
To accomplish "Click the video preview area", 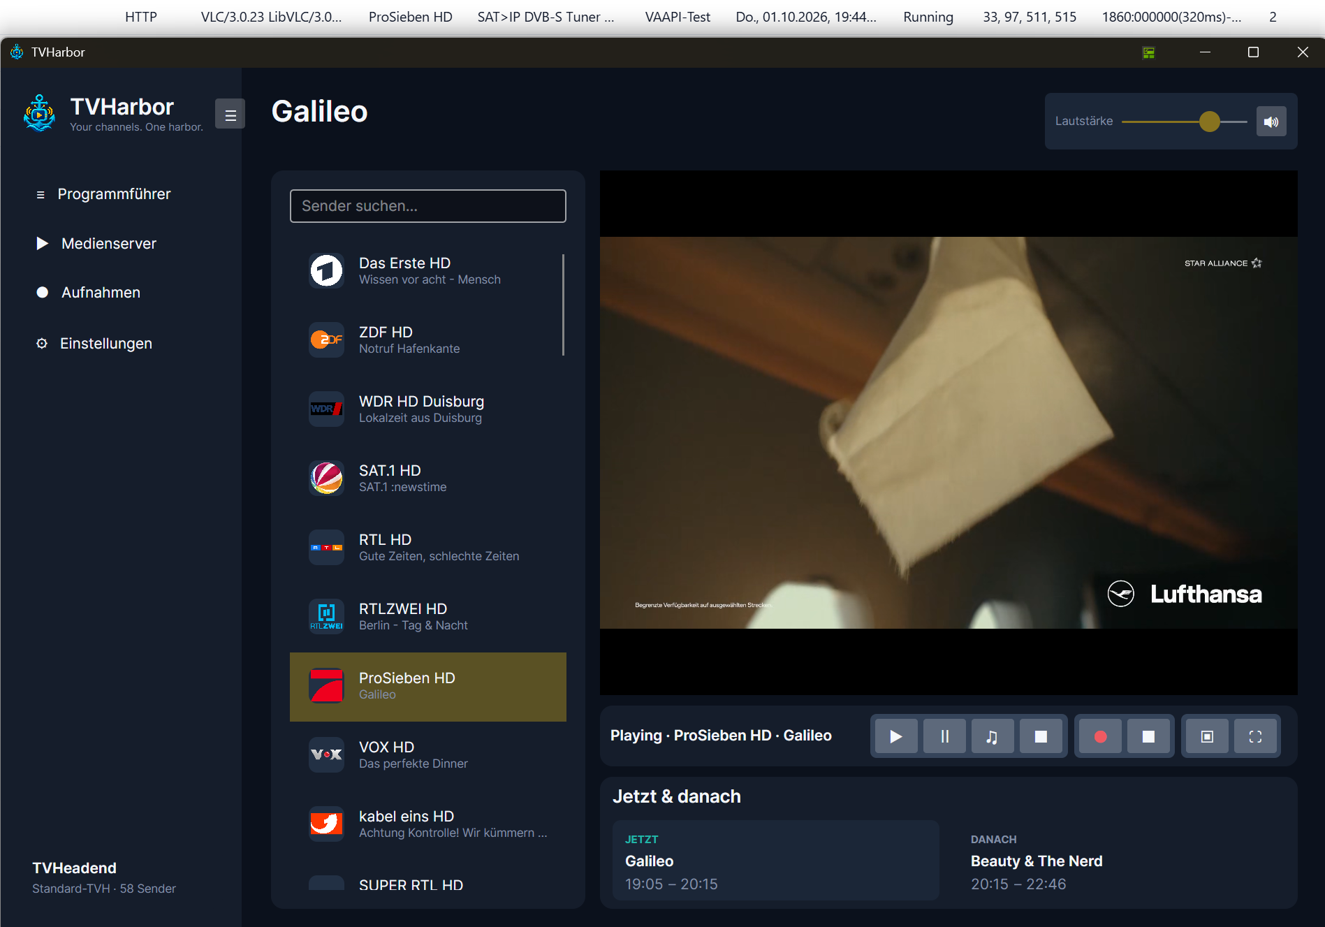I will pyautogui.click(x=949, y=432).
